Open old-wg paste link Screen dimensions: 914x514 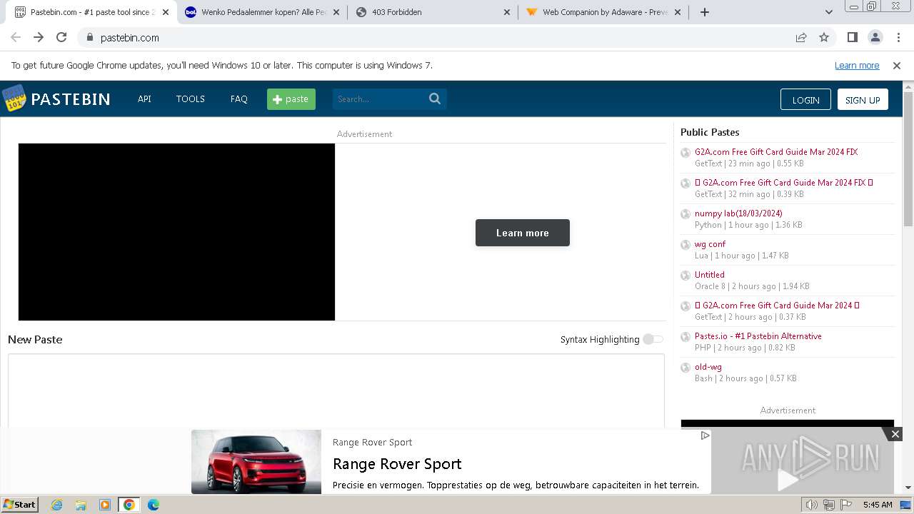[708, 367]
